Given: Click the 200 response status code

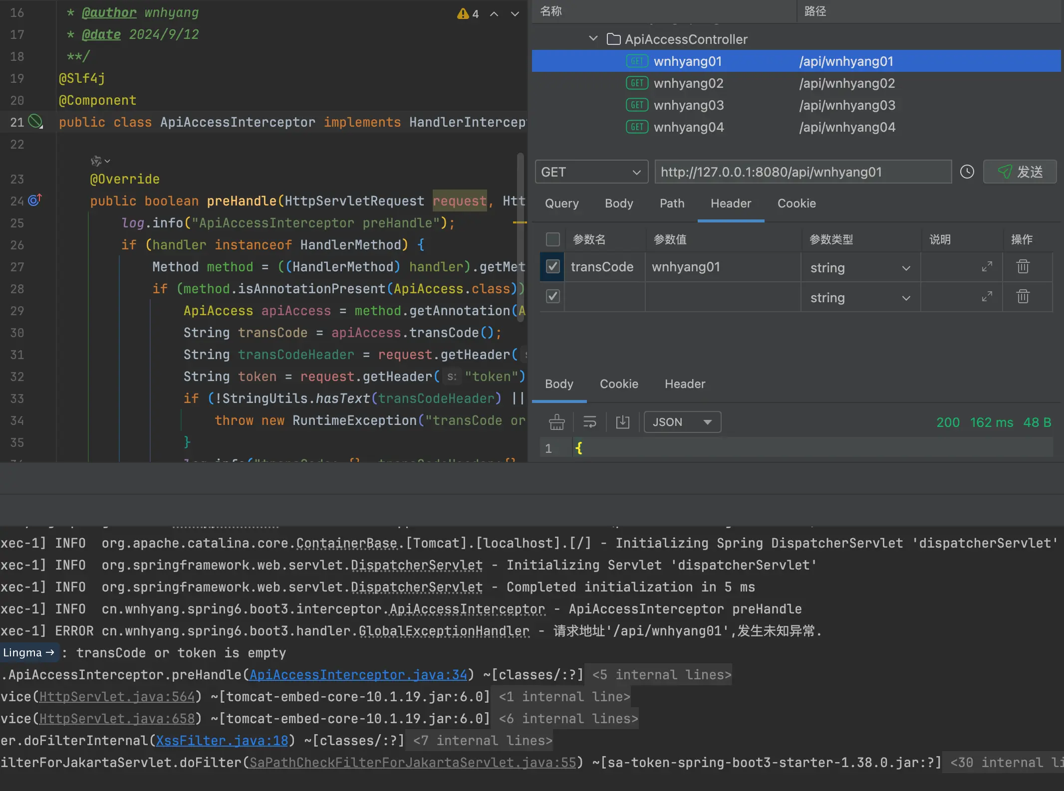Looking at the screenshot, I should tap(948, 422).
